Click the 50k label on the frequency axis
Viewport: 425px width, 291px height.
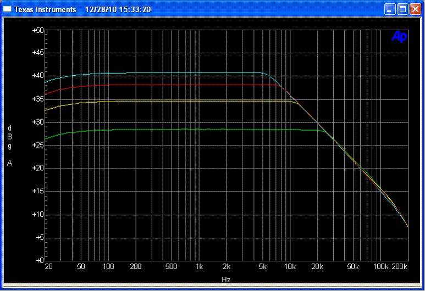[353, 267]
